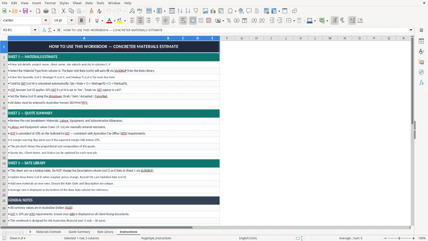Open the sidebar Navigator compass icon

click(421, 72)
